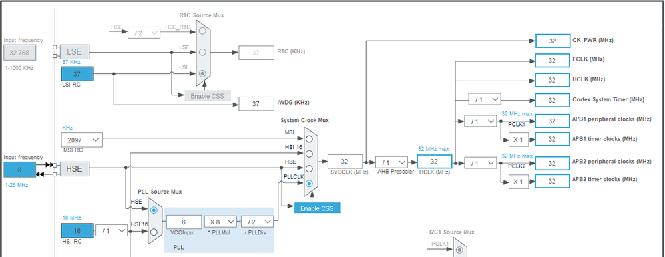Open the HSE RTC /2 divider dropdown
Image resolution: width=665 pixels, height=257 pixels.
144,33
